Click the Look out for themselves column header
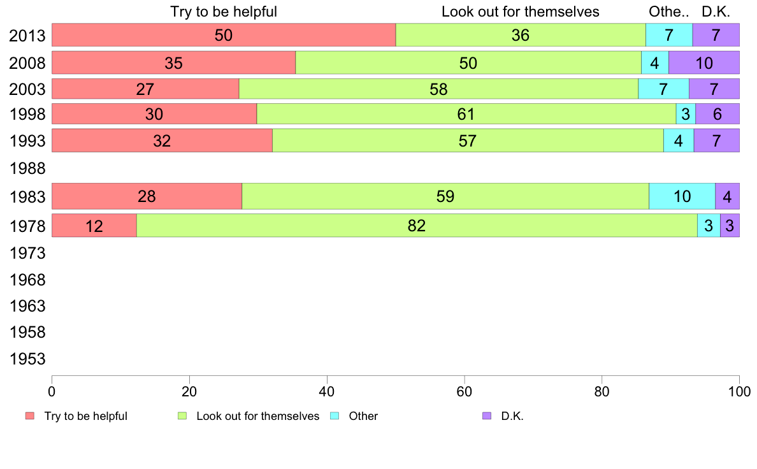This screenshot has width=757, height=469. pyautogui.click(x=521, y=11)
